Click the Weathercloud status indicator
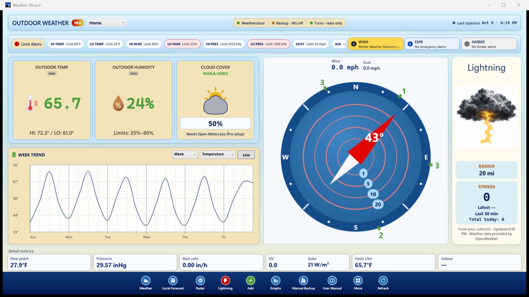The image size is (529, 297). (x=251, y=23)
